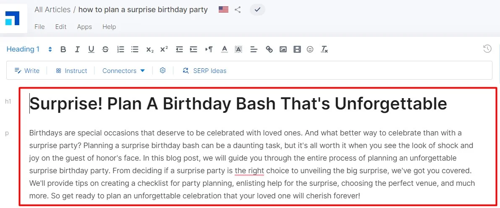Clear text formatting
This screenshot has width=500, height=208.
click(324, 49)
